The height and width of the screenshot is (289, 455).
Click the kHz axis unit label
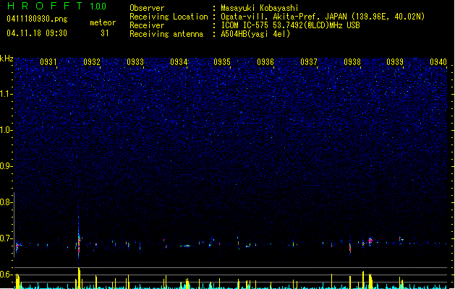[x=7, y=59]
